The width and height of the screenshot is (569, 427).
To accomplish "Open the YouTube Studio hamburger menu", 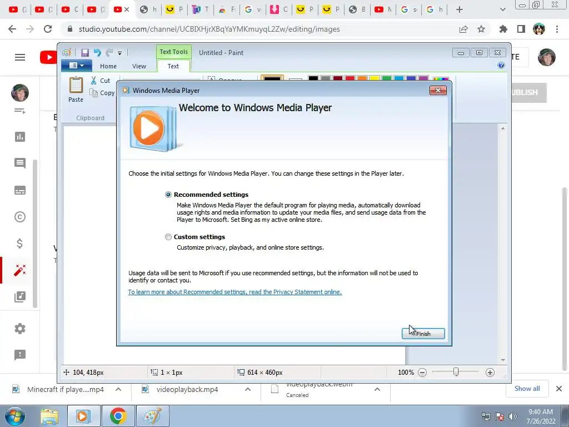I will coord(20,57).
